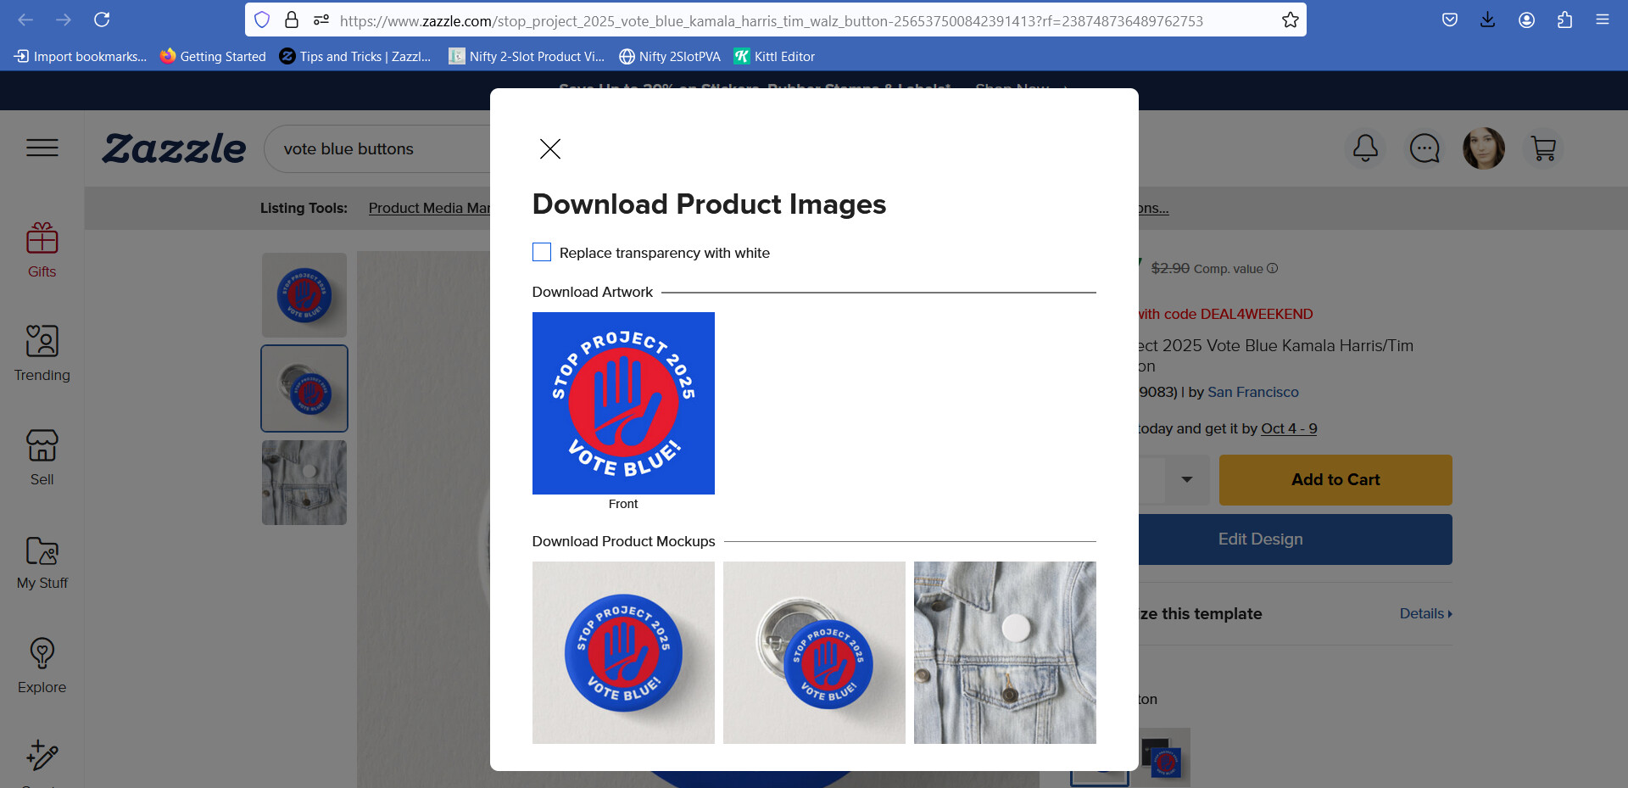
Task: Open Sell in the sidebar
Action: click(42, 458)
